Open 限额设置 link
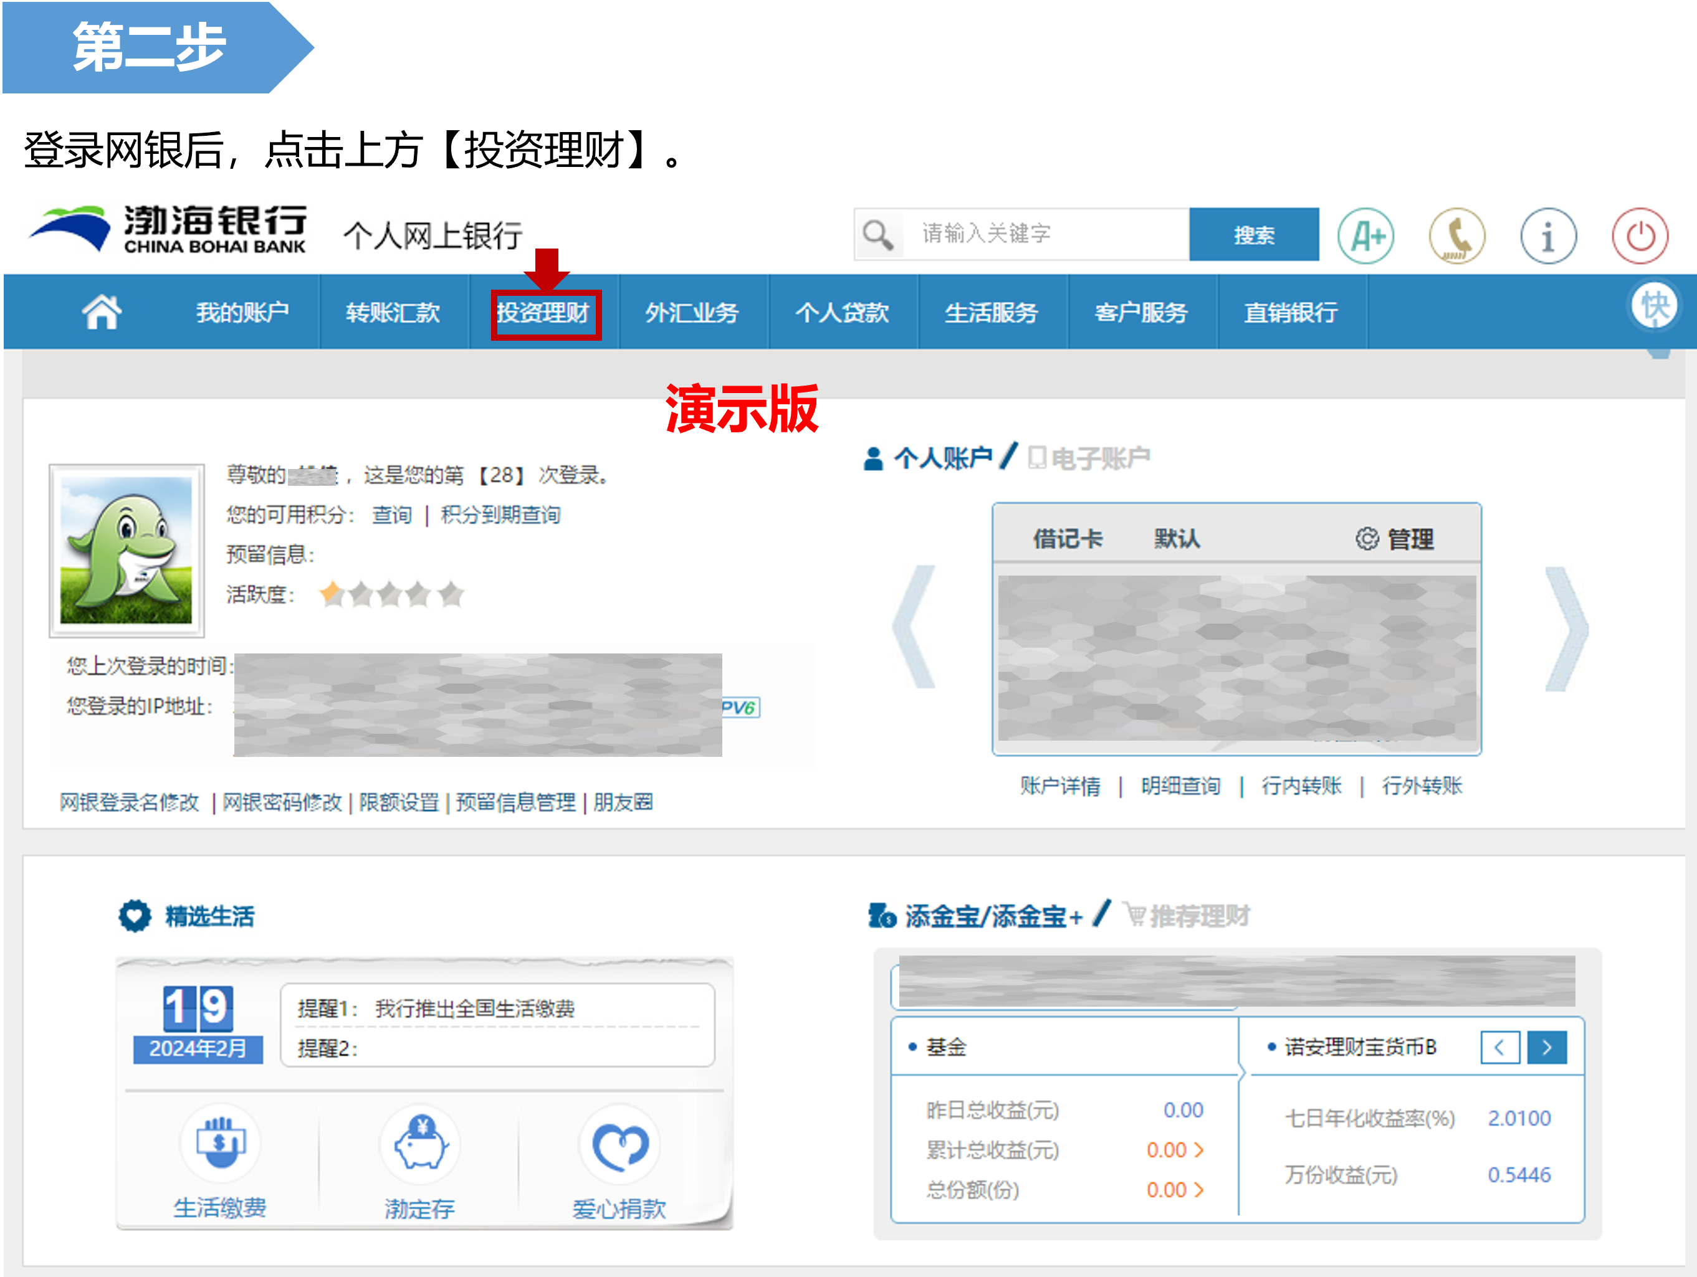1697x1277 pixels. point(399,802)
